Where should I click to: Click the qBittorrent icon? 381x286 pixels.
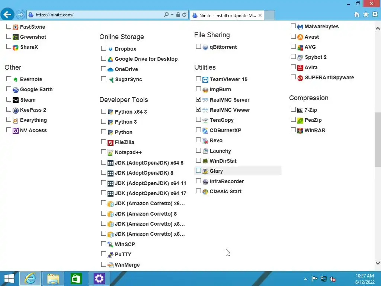point(205,47)
